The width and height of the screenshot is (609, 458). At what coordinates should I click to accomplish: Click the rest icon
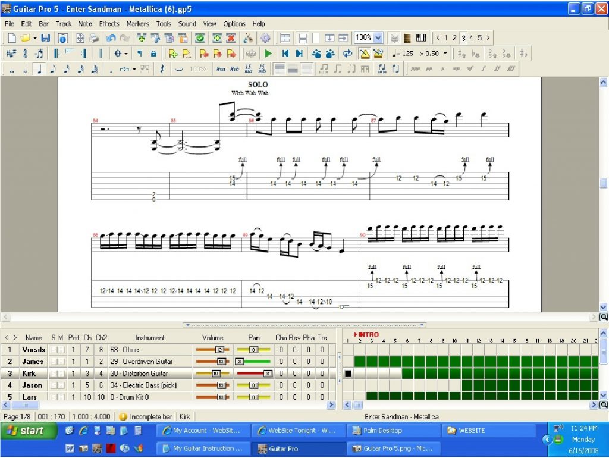tap(162, 69)
